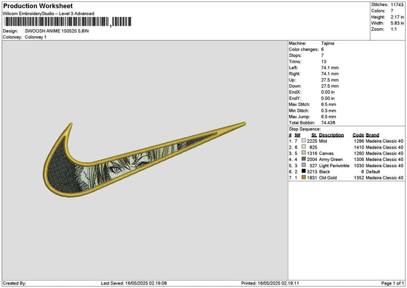The image size is (407, 288).
Task: Click the Created By label in footer
Action: pos(14,283)
